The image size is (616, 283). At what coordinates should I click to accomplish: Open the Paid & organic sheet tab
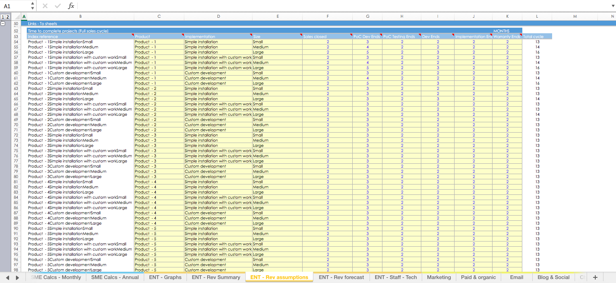(x=478, y=277)
